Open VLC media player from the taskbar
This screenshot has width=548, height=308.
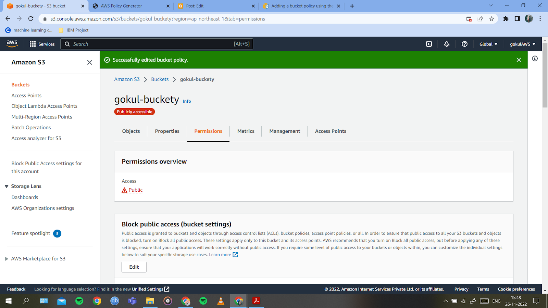click(x=221, y=301)
